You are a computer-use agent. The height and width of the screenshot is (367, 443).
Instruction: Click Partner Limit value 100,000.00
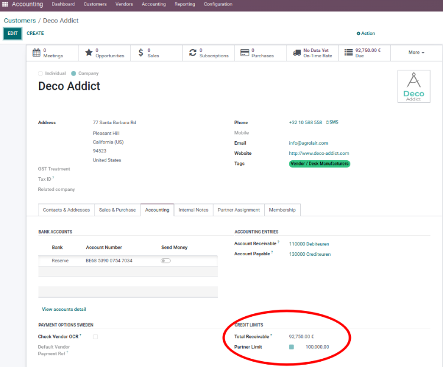tap(317, 347)
